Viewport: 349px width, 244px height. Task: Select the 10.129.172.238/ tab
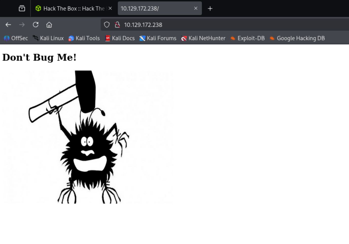(155, 8)
